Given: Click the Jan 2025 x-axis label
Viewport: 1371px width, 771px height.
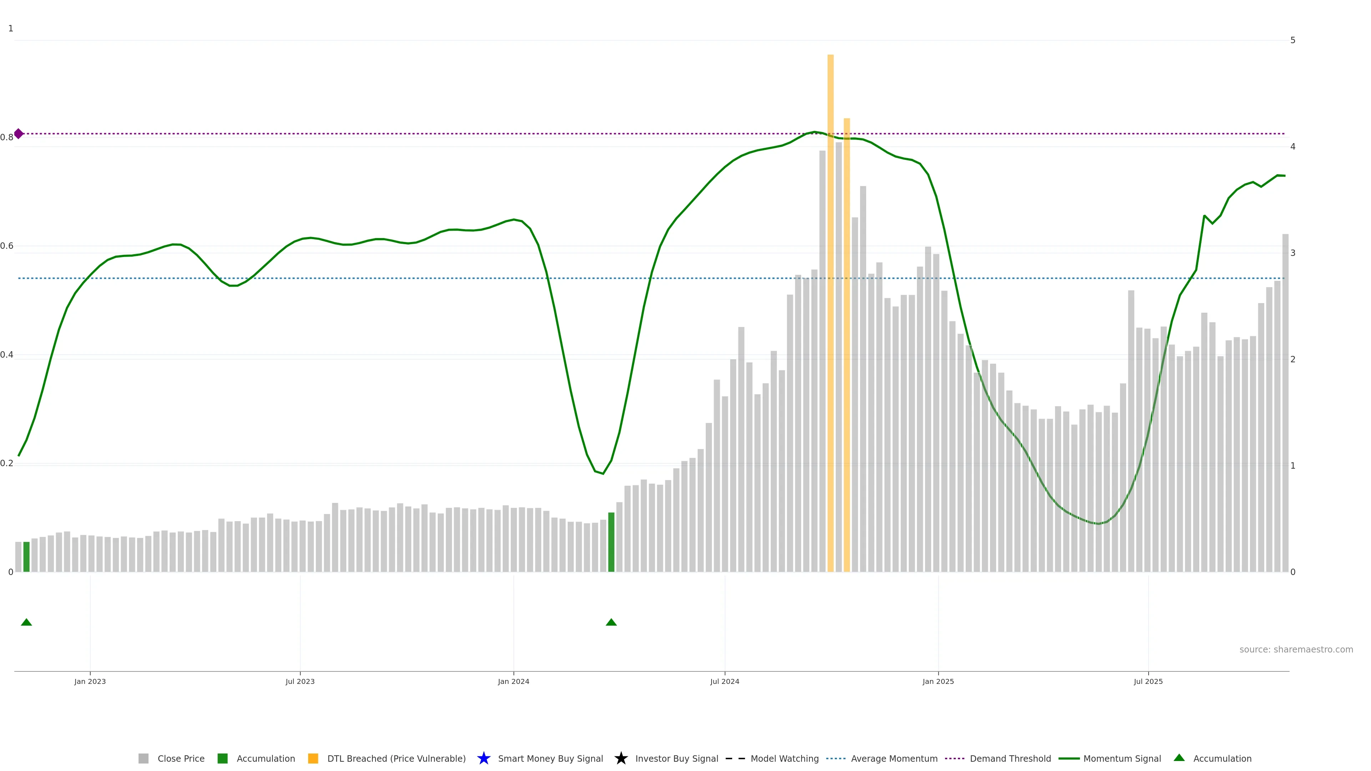Looking at the screenshot, I should [938, 682].
